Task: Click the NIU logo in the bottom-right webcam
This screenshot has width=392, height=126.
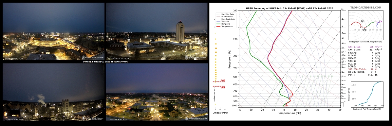Action: point(196,118)
